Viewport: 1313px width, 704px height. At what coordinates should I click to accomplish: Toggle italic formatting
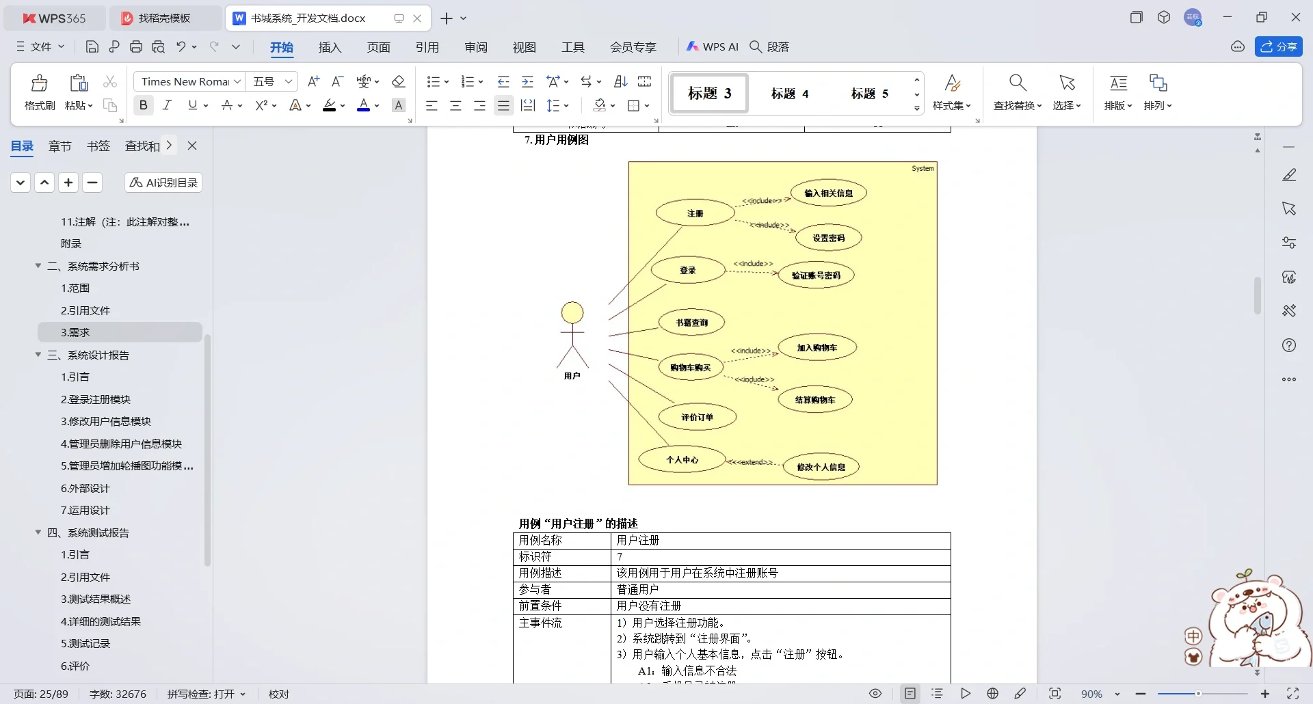(x=166, y=105)
